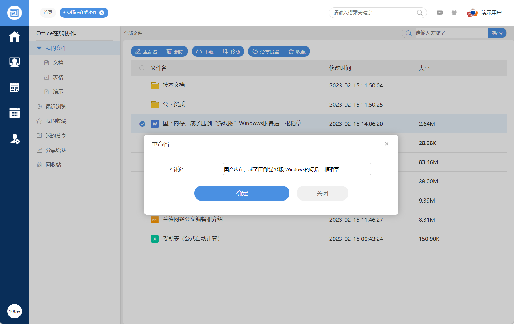Close the Office在线协作 tab

click(102, 13)
